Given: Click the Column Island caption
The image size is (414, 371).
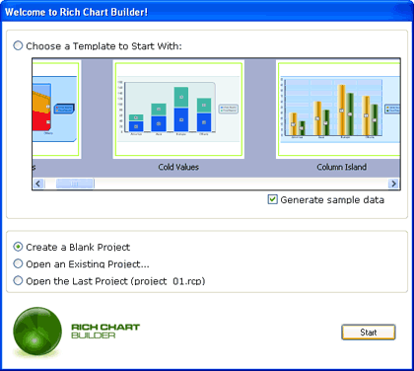Looking at the screenshot, I should [x=342, y=167].
